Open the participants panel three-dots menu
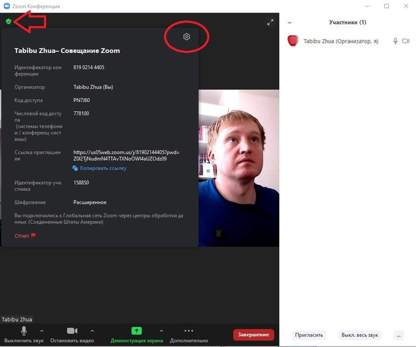416x347 pixels. (x=399, y=335)
